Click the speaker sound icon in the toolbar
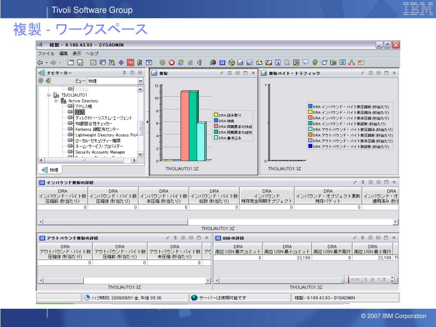This screenshot has width=436, height=327. 199,63
